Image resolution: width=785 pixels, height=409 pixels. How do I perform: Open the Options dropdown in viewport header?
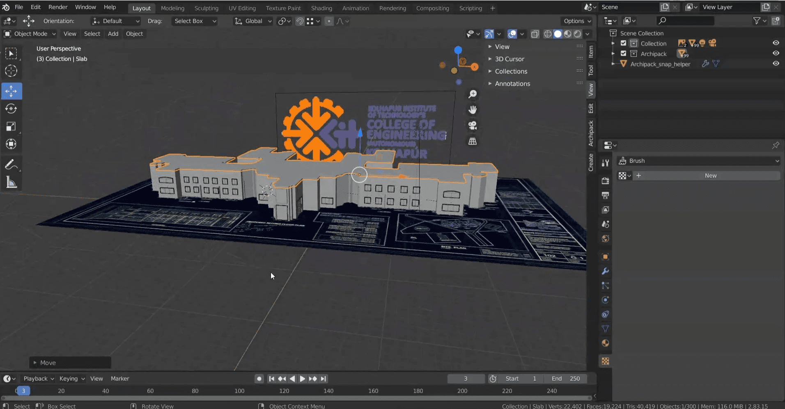coord(577,21)
